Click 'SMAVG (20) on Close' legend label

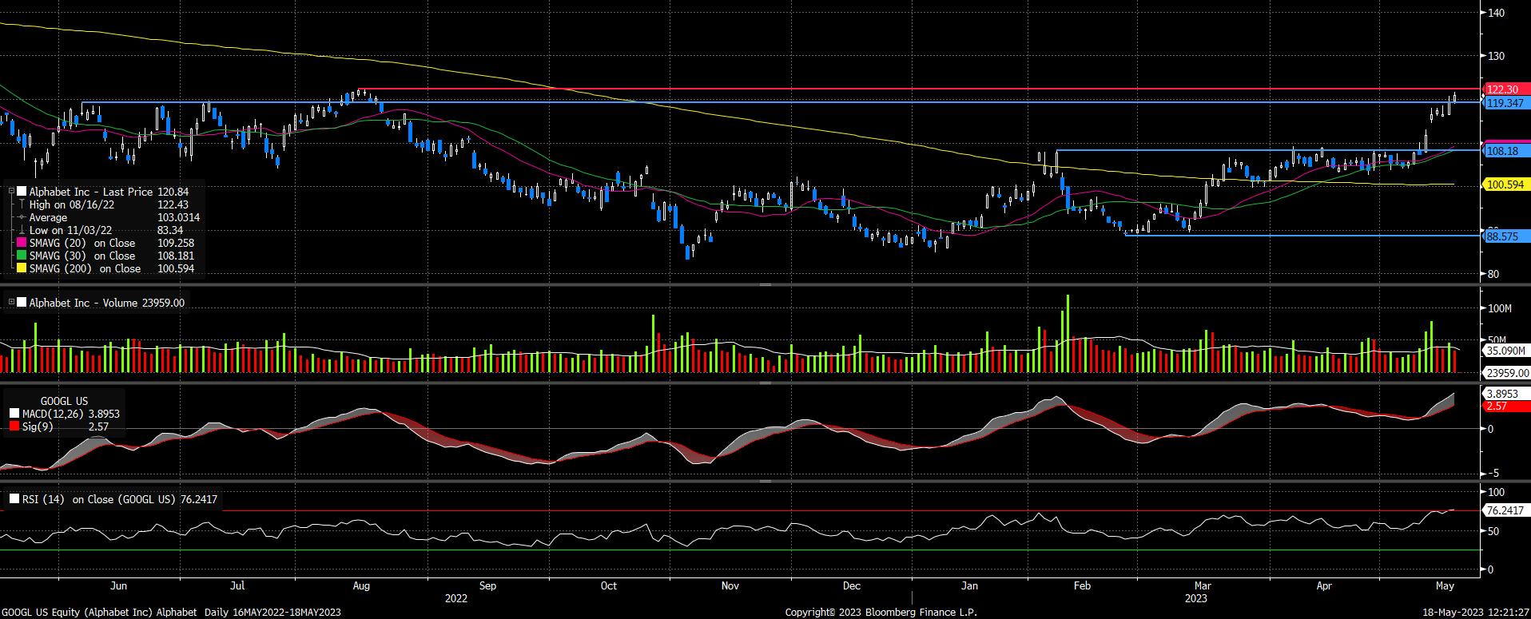[x=82, y=243]
